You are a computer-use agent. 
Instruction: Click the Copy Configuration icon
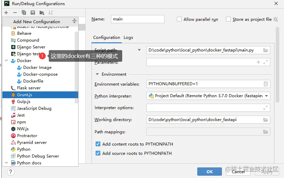24,13
